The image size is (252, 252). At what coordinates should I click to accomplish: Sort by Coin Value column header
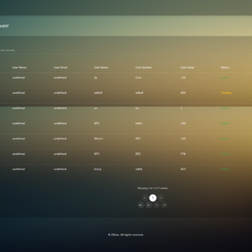click(x=187, y=67)
